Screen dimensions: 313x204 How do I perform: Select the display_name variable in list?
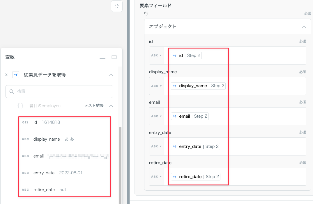click(47, 139)
